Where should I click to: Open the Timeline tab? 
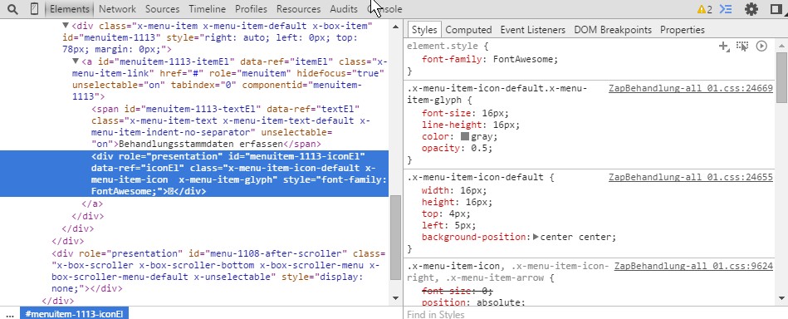tap(207, 9)
